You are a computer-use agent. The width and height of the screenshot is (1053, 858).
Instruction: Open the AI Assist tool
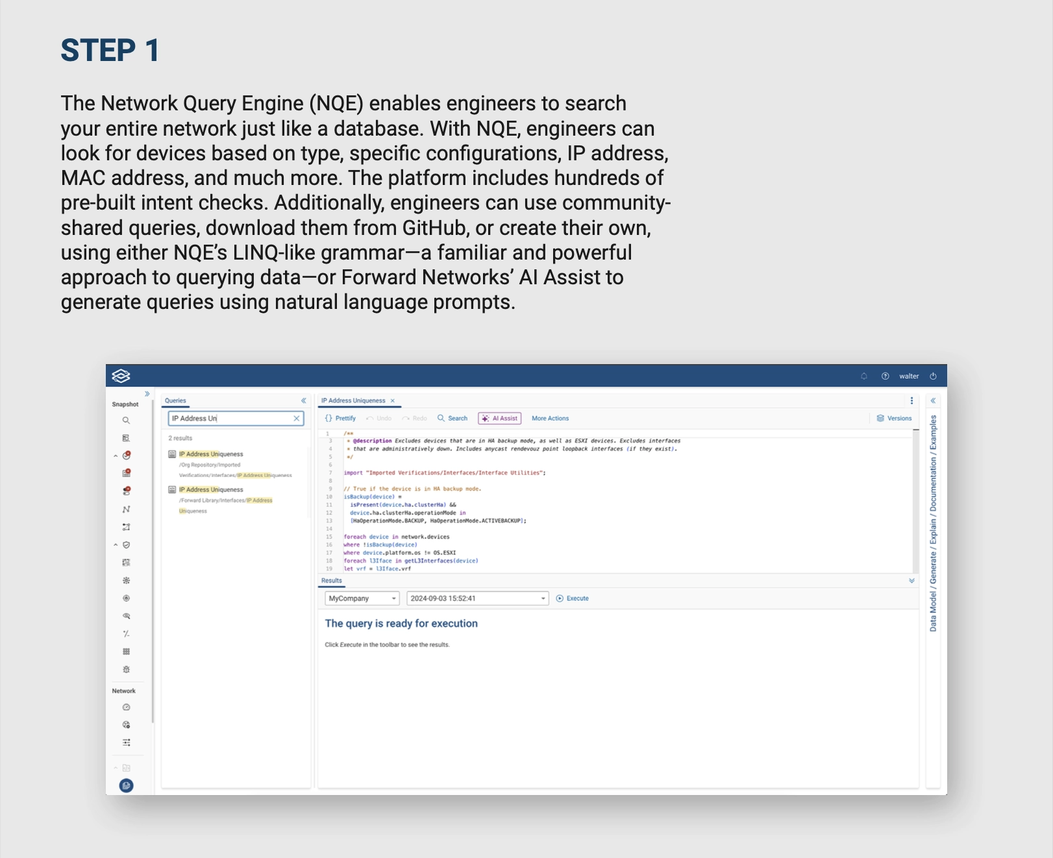click(x=499, y=418)
